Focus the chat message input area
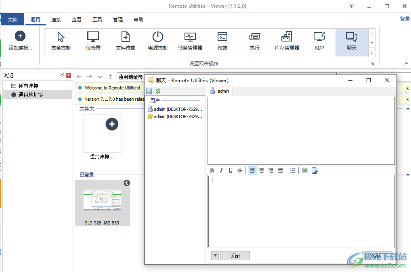Image resolution: width=411 pixels, height=272 pixels. (x=301, y=211)
